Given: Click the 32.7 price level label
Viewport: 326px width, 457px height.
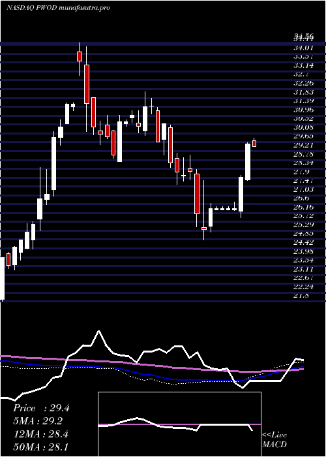Looking at the screenshot, I should point(301,74).
